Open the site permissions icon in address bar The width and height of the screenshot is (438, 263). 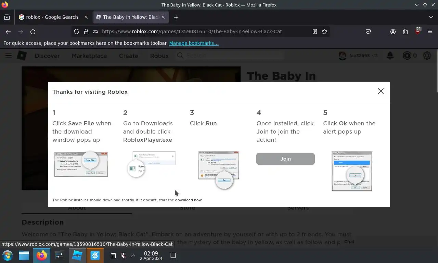(x=96, y=32)
